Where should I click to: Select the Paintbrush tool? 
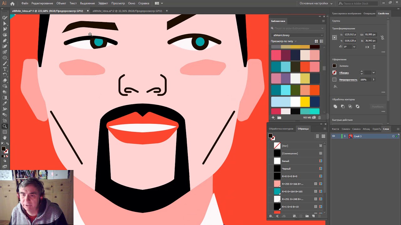pos(5,63)
